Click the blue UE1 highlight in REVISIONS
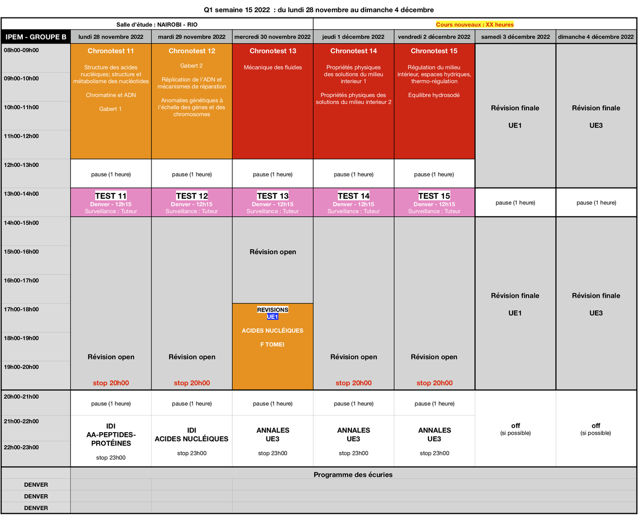The width and height of the screenshot is (638, 515). tap(273, 316)
